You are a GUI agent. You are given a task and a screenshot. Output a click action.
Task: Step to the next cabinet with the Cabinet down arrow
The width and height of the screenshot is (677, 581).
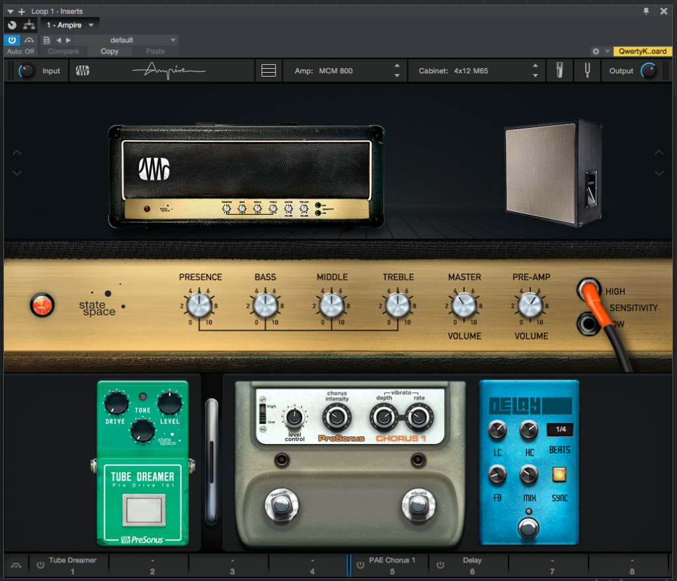coord(536,75)
